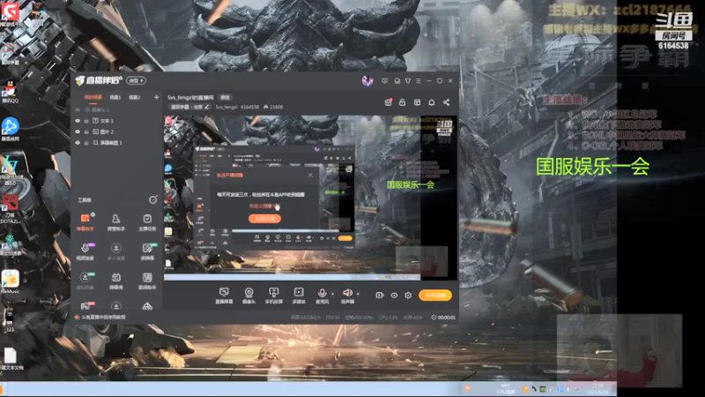Hide the 文本 1 source
The height and width of the screenshot is (397, 705).
coord(78,121)
